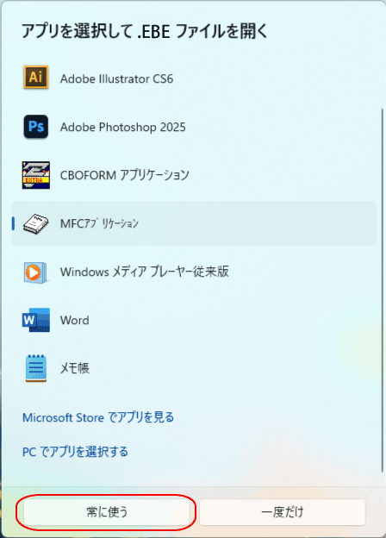Click the Adobe Illustrator CS6 label

(x=116, y=79)
